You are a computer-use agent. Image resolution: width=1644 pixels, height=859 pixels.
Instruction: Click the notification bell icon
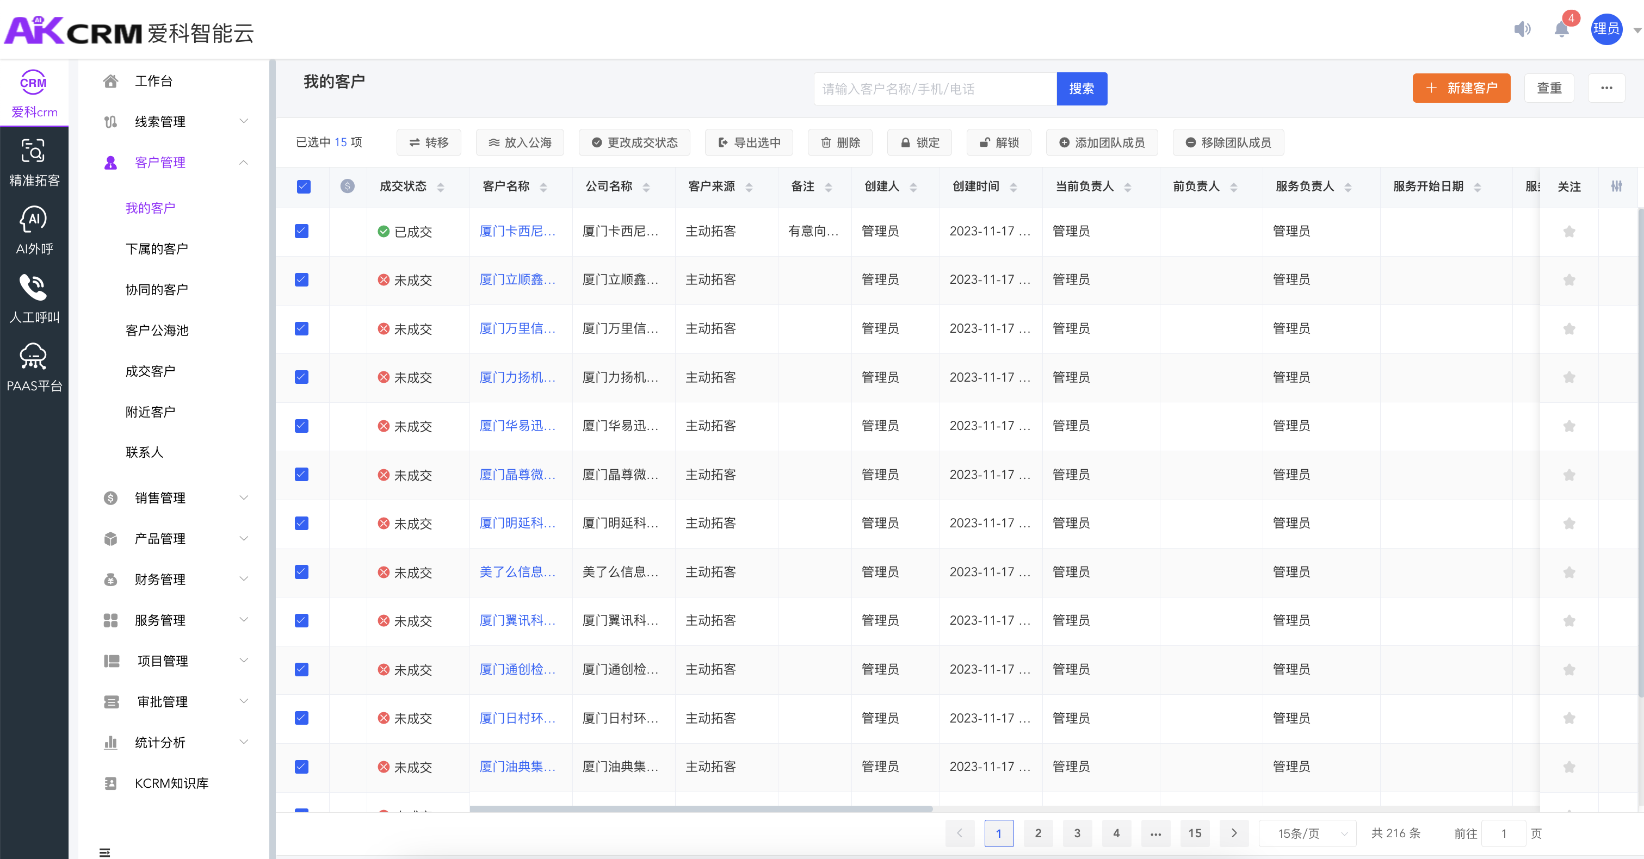coord(1561,29)
